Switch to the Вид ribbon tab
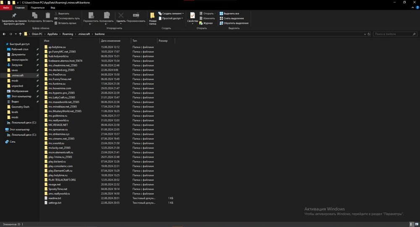 coord(53,8)
